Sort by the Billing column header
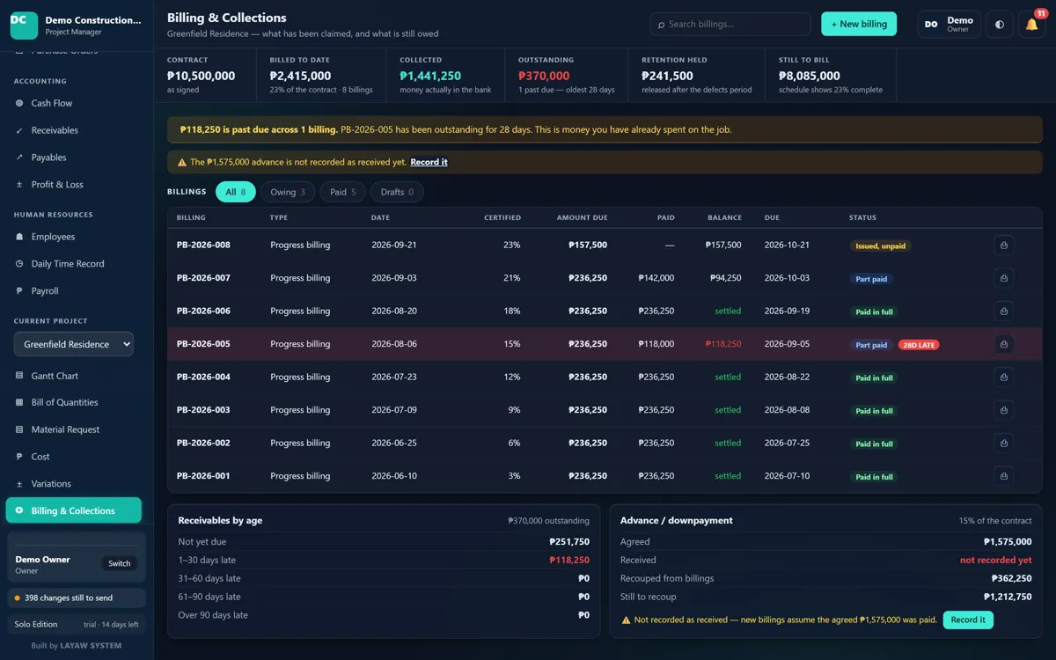The image size is (1056, 660). click(x=191, y=217)
